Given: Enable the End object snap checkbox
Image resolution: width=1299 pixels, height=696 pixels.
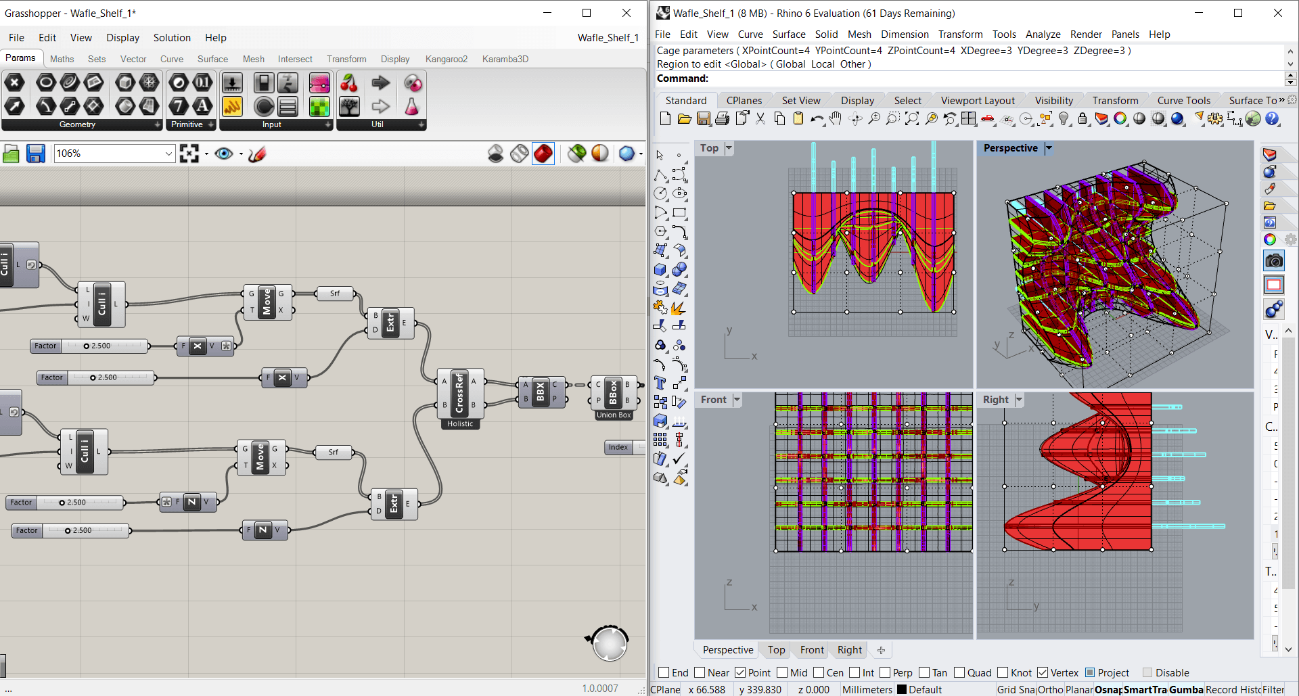Looking at the screenshot, I should 664,672.
